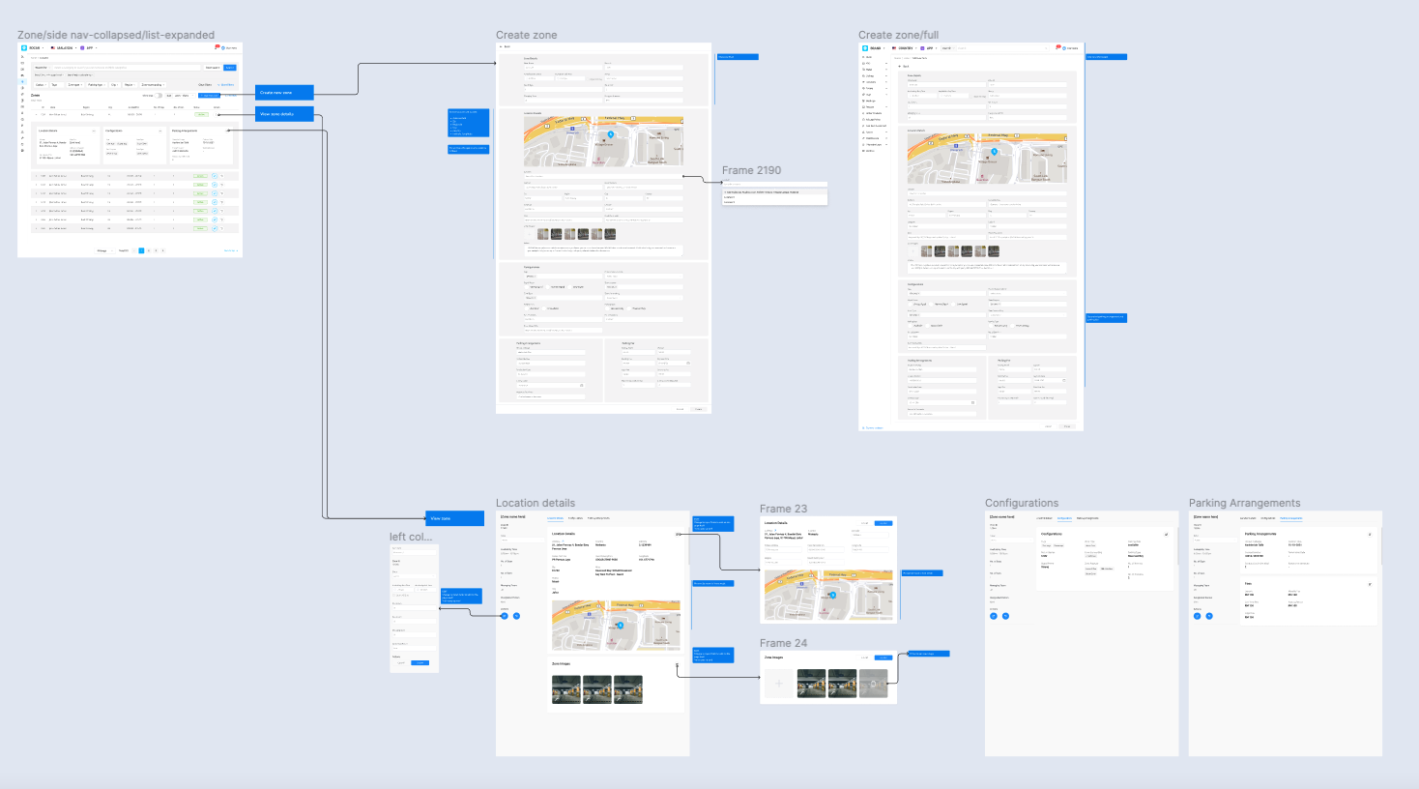Toggle the view switch above Zones table
1419x789 pixels.
159,96
